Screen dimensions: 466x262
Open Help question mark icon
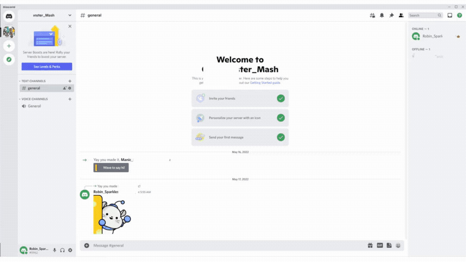pos(460,16)
